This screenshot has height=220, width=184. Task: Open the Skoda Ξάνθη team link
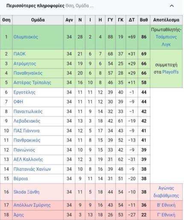click(26, 192)
